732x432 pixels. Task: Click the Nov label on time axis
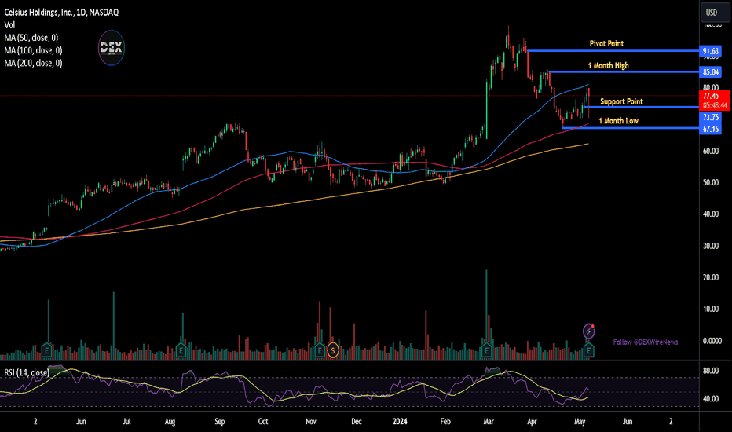311,421
